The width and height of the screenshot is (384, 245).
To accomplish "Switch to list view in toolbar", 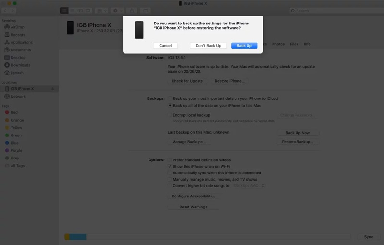I will pyautogui.click(x=72, y=11).
